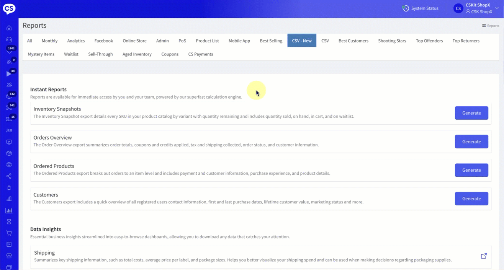Screen dimensions: 504x270
Task: Select the Admin tab
Action: [162, 41]
